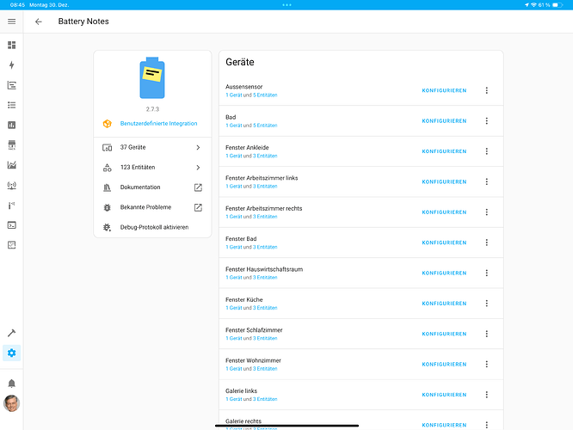This screenshot has height=430, width=573.
Task: Go back with the arrow icon
Action: coord(39,21)
